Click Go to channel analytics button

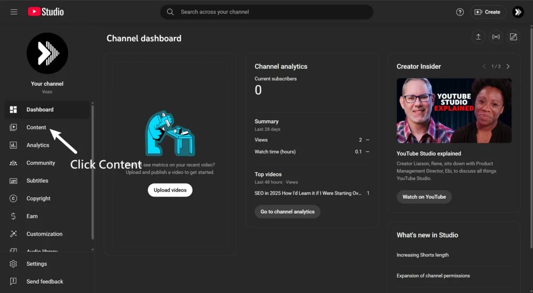click(287, 211)
